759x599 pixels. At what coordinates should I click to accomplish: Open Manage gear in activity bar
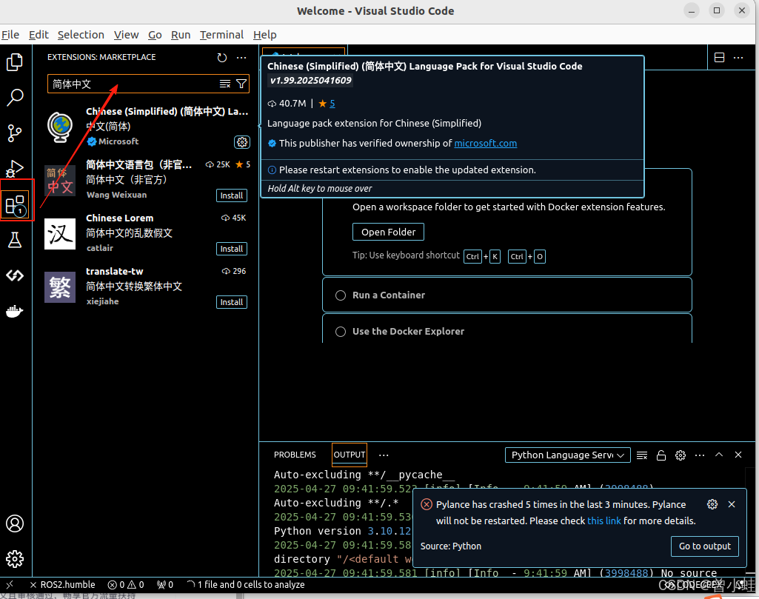pyautogui.click(x=15, y=559)
